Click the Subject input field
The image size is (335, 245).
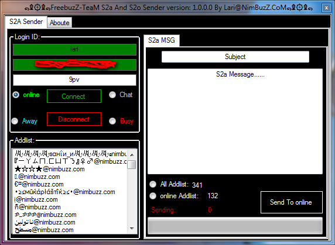[235, 57]
